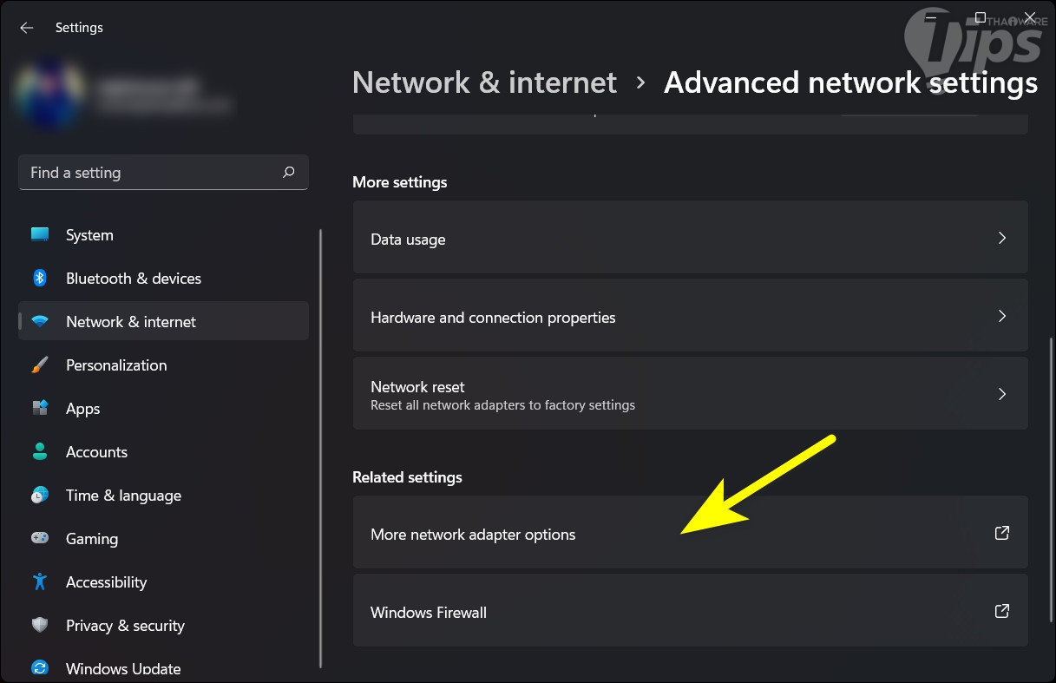The width and height of the screenshot is (1056, 683).
Task: Click the Find a setting search box
Action: pyautogui.click(x=152, y=173)
